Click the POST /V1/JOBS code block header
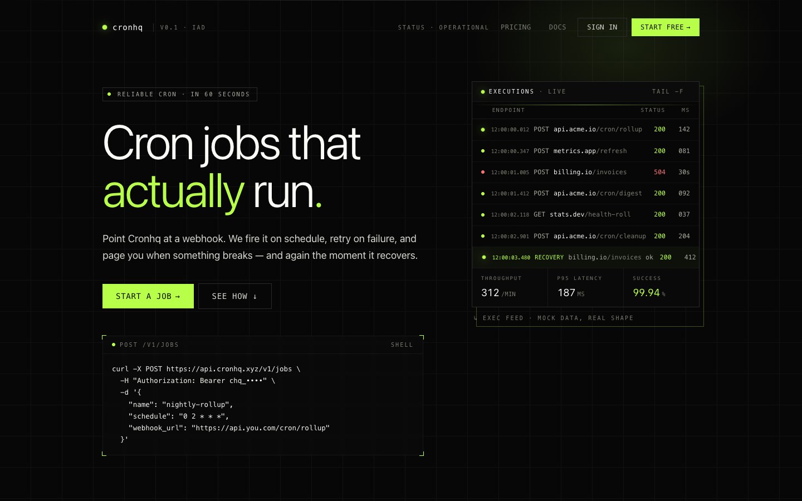Viewport: 802px width, 501px height. (263, 345)
